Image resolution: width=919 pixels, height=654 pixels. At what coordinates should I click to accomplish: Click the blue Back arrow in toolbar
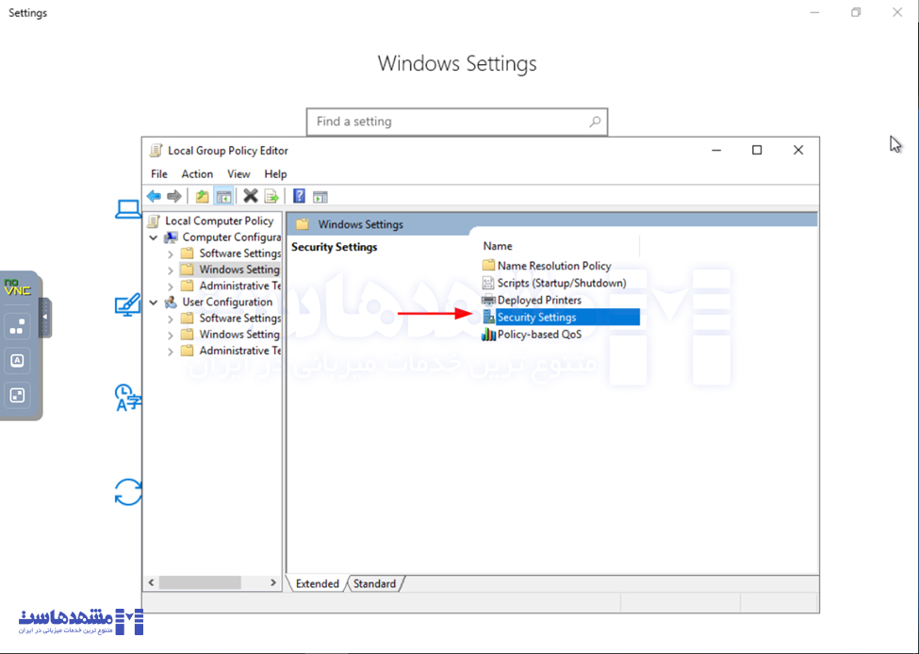154,196
